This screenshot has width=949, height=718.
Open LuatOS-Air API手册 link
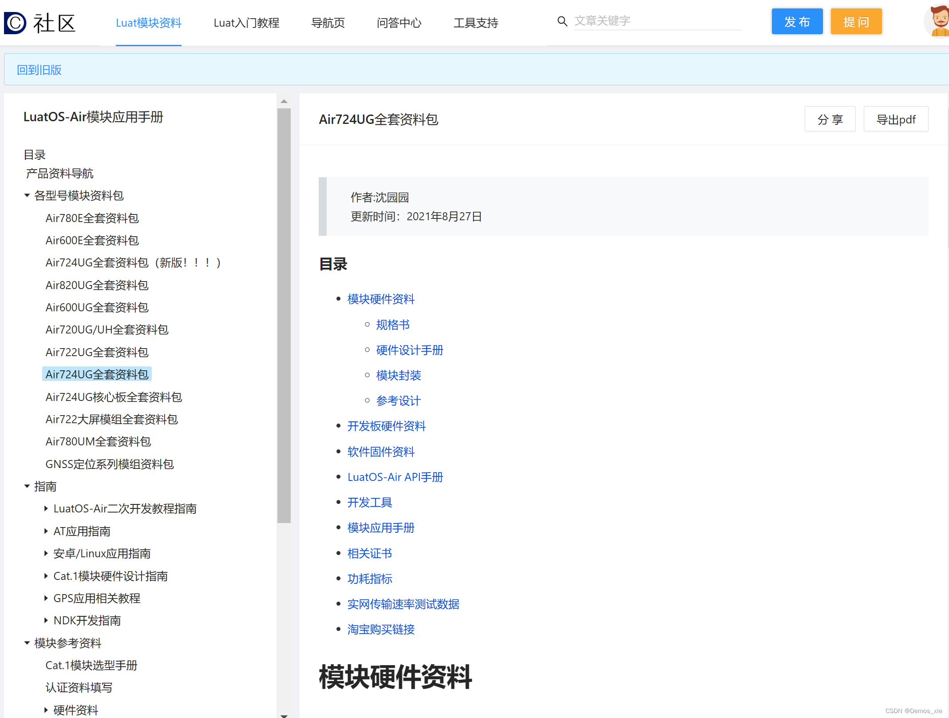tap(395, 477)
